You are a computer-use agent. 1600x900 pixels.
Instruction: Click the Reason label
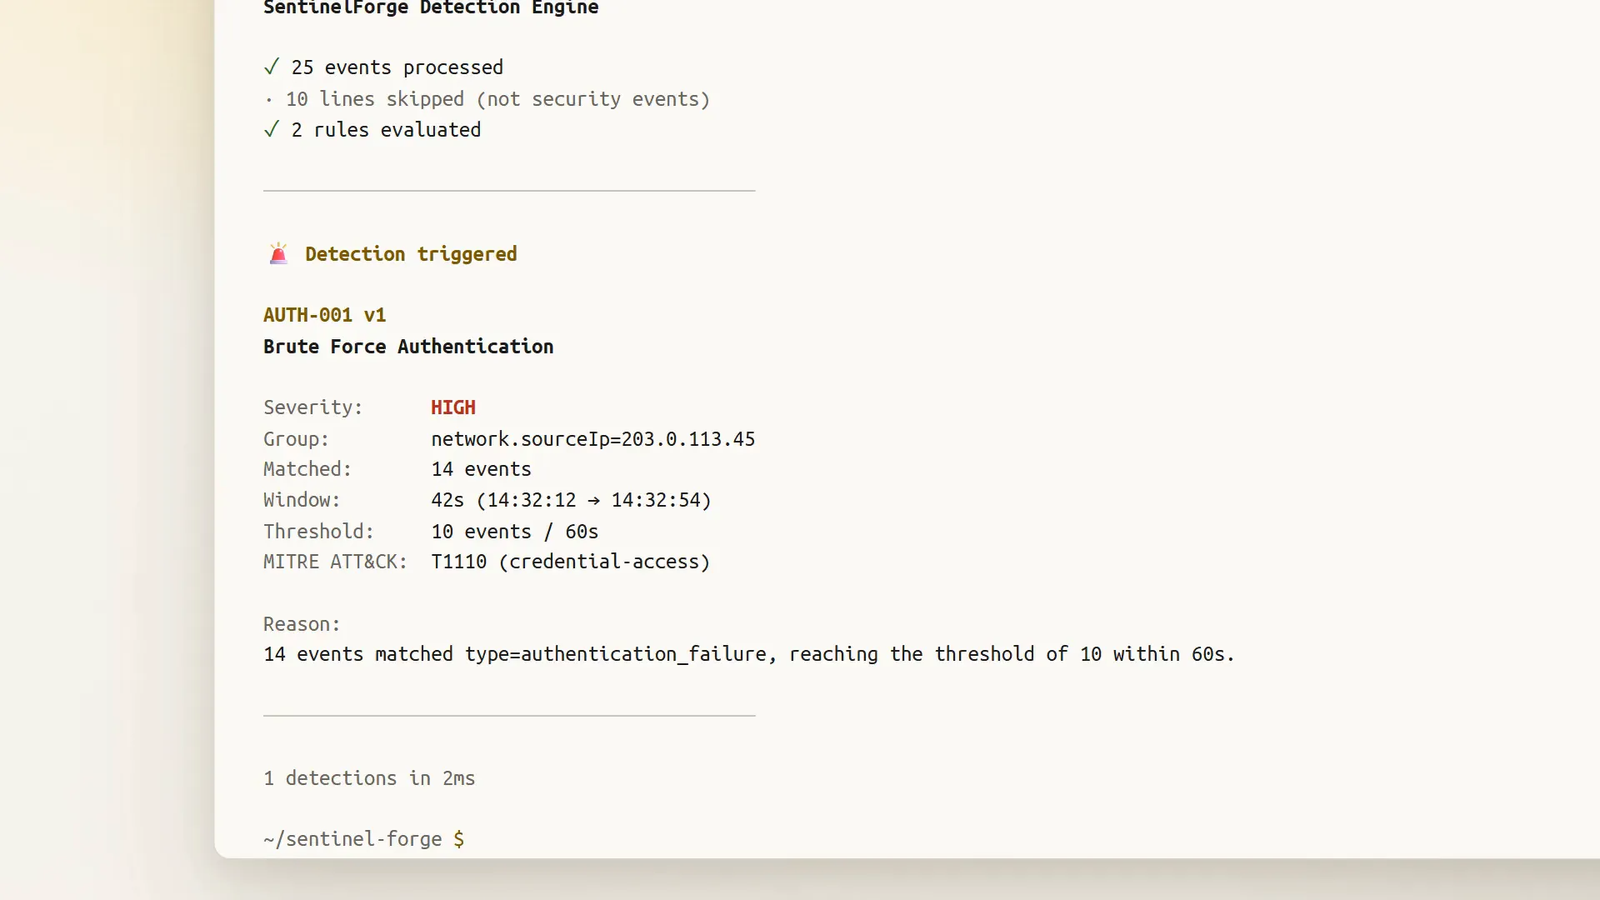pyautogui.click(x=302, y=624)
